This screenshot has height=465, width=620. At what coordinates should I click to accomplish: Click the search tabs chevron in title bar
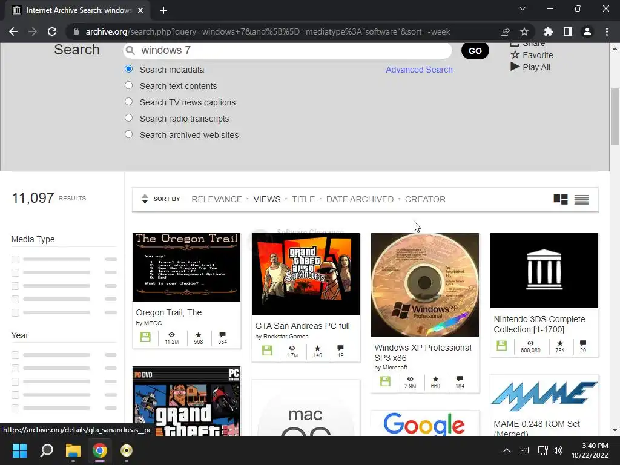tap(523, 8)
